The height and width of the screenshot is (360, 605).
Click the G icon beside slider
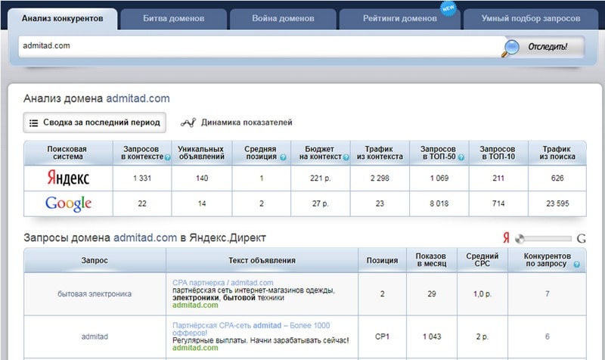[x=581, y=239]
